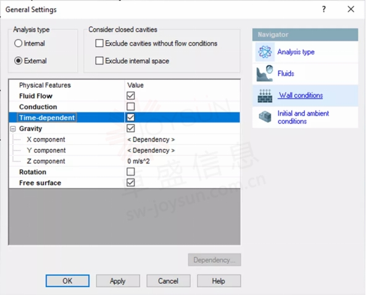Check the Exclude internal space box
The width and height of the screenshot is (366, 295).
(x=99, y=61)
